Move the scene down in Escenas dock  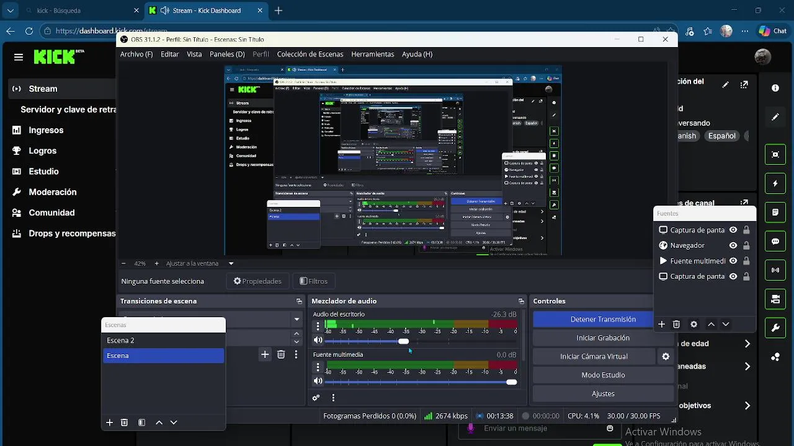point(174,422)
